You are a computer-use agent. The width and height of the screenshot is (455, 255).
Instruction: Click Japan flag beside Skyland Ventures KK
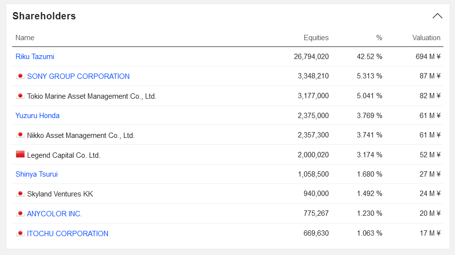tap(20, 194)
